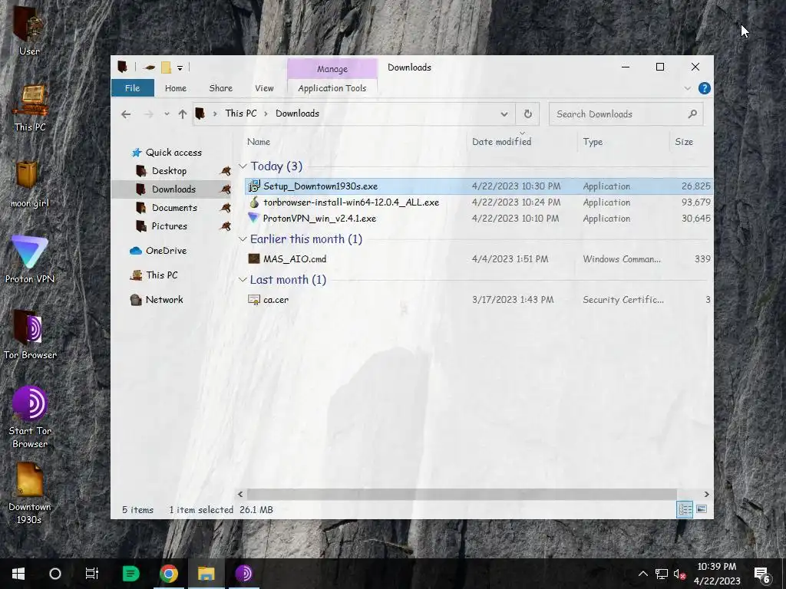Open Cortana search circle in taskbar
The image size is (786, 589).
click(x=55, y=574)
